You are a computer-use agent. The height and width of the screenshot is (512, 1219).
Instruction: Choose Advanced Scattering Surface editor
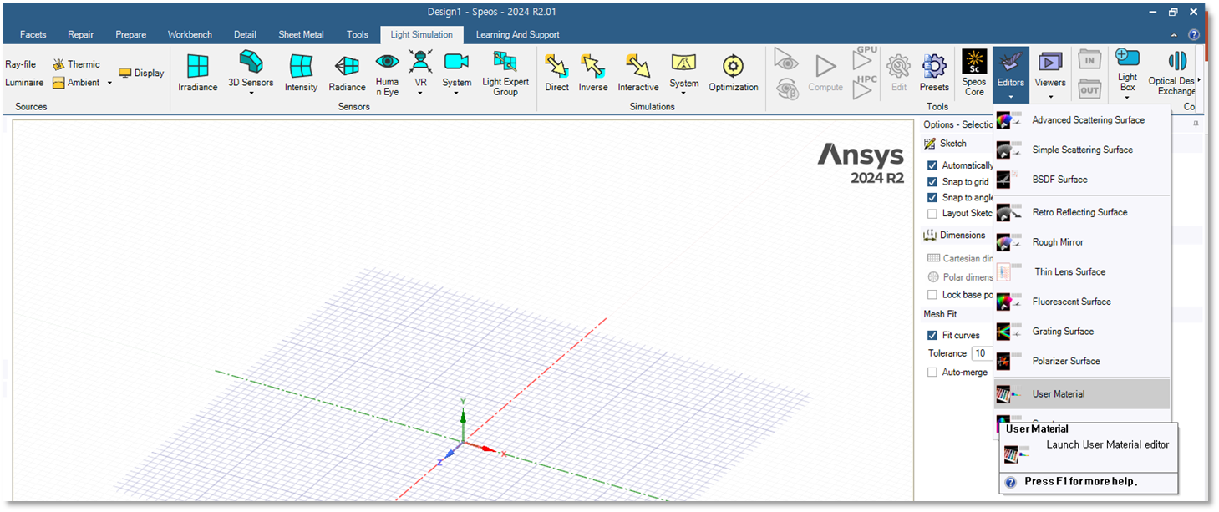coord(1082,120)
